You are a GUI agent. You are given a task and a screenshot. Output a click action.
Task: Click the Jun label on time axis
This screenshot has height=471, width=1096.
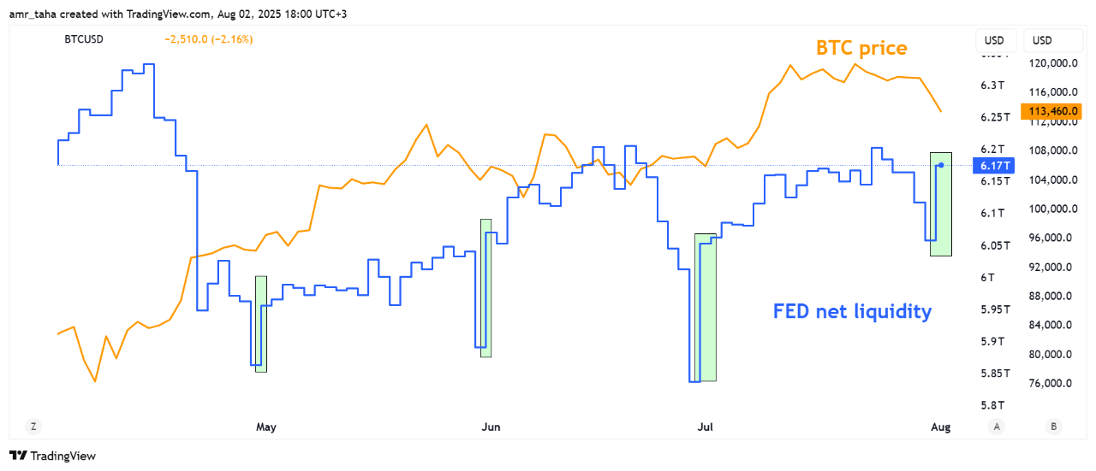coord(491,427)
